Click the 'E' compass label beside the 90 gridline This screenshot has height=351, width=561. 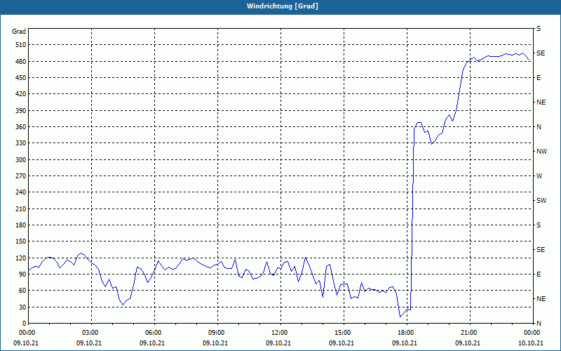click(539, 274)
